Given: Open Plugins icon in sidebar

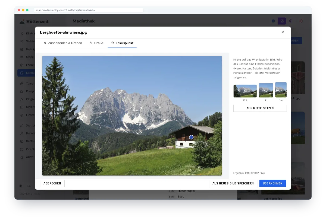Looking at the screenshot, I should [x=22, y=99].
